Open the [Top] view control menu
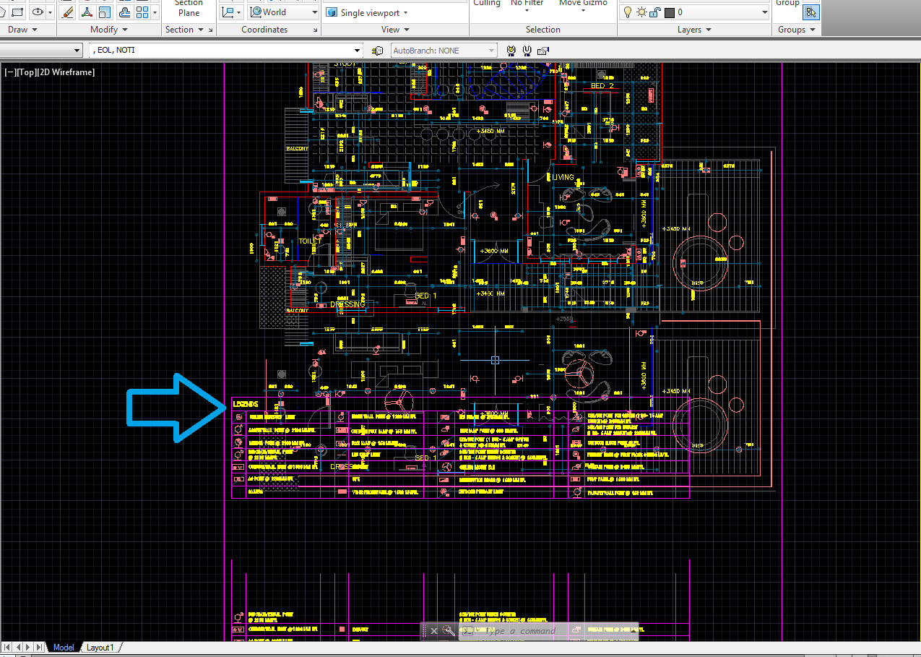 coord(26,72)
